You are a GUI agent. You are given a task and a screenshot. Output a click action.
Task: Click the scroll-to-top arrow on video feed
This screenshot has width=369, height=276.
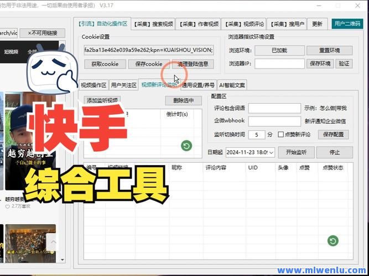(52, 242)
